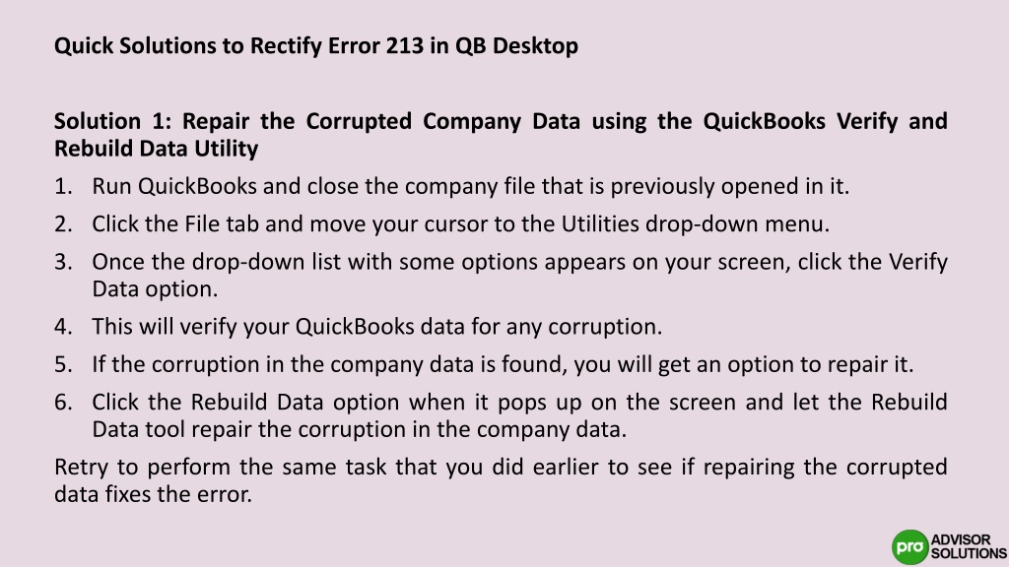Select list number 2 marker
The width and height of the screenshot is (1009, 567).
click(63, 224)
